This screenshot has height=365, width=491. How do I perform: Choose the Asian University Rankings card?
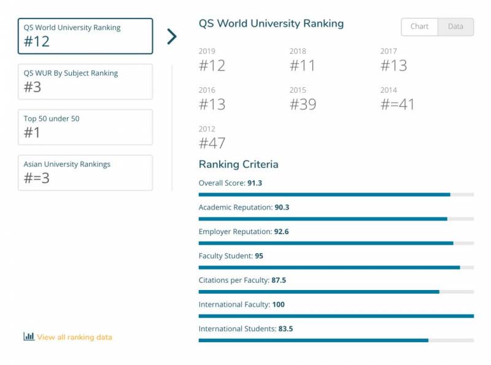(x=85, y=173)
